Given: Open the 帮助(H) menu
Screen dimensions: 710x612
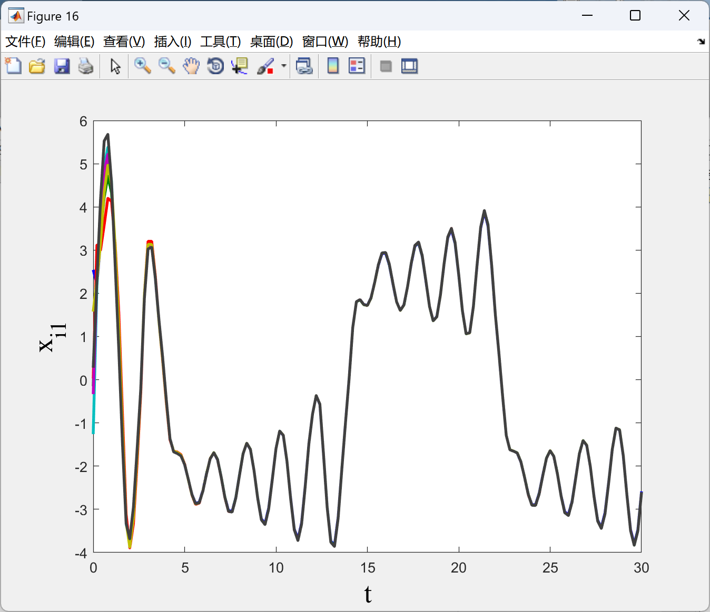Looking at the screenshot, I should click(379, 42).
